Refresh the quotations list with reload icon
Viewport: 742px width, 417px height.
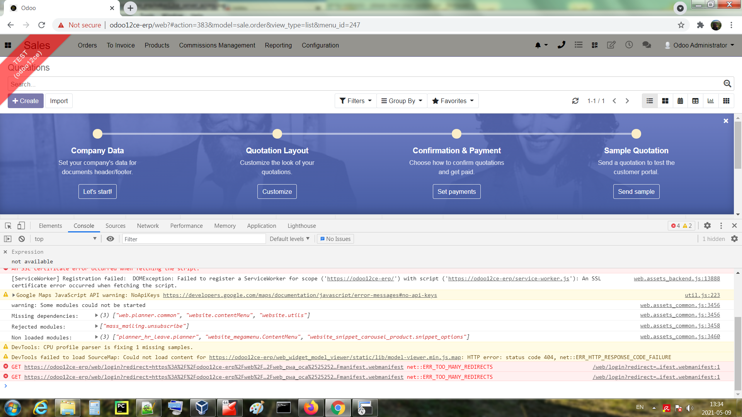click(x=575, y=101)
